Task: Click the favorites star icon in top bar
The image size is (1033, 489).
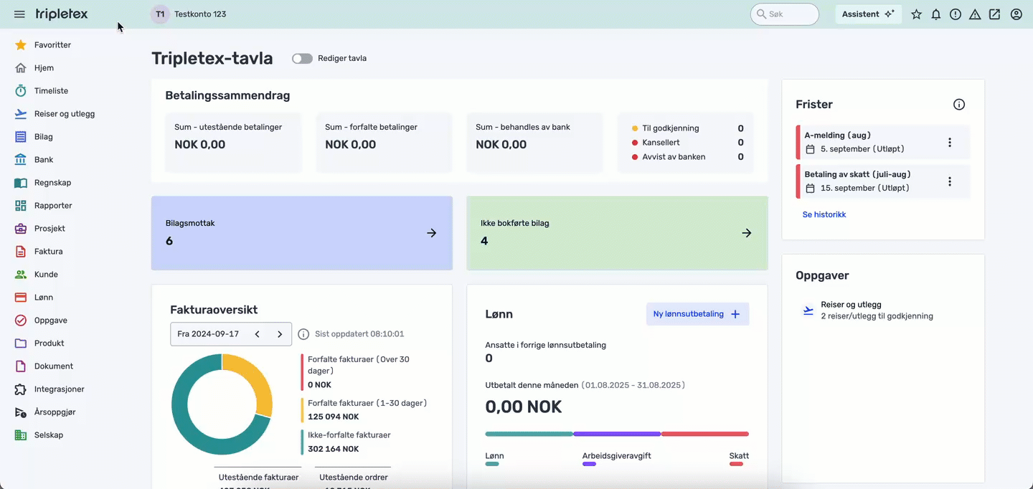Action: click(916, 14)
